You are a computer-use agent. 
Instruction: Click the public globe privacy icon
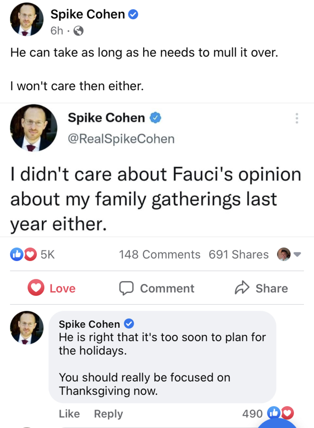point(78,31)
